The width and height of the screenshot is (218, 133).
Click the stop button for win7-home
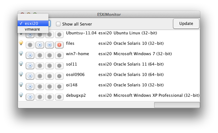(40, 55)
